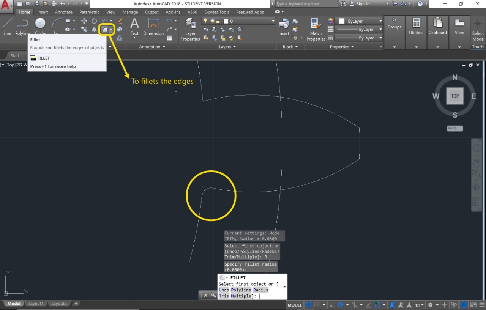This screenshot has width=486, height=310.
Task: Open the Start drawing tab
Action: (x=15, y=56)
